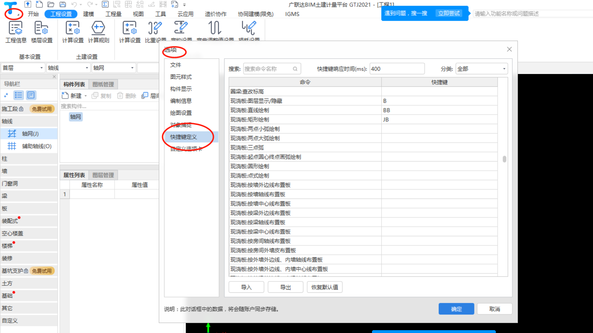Switch to 建模 ribbon tab
Screen dimensions: 593x333
[x=88, y=14]
